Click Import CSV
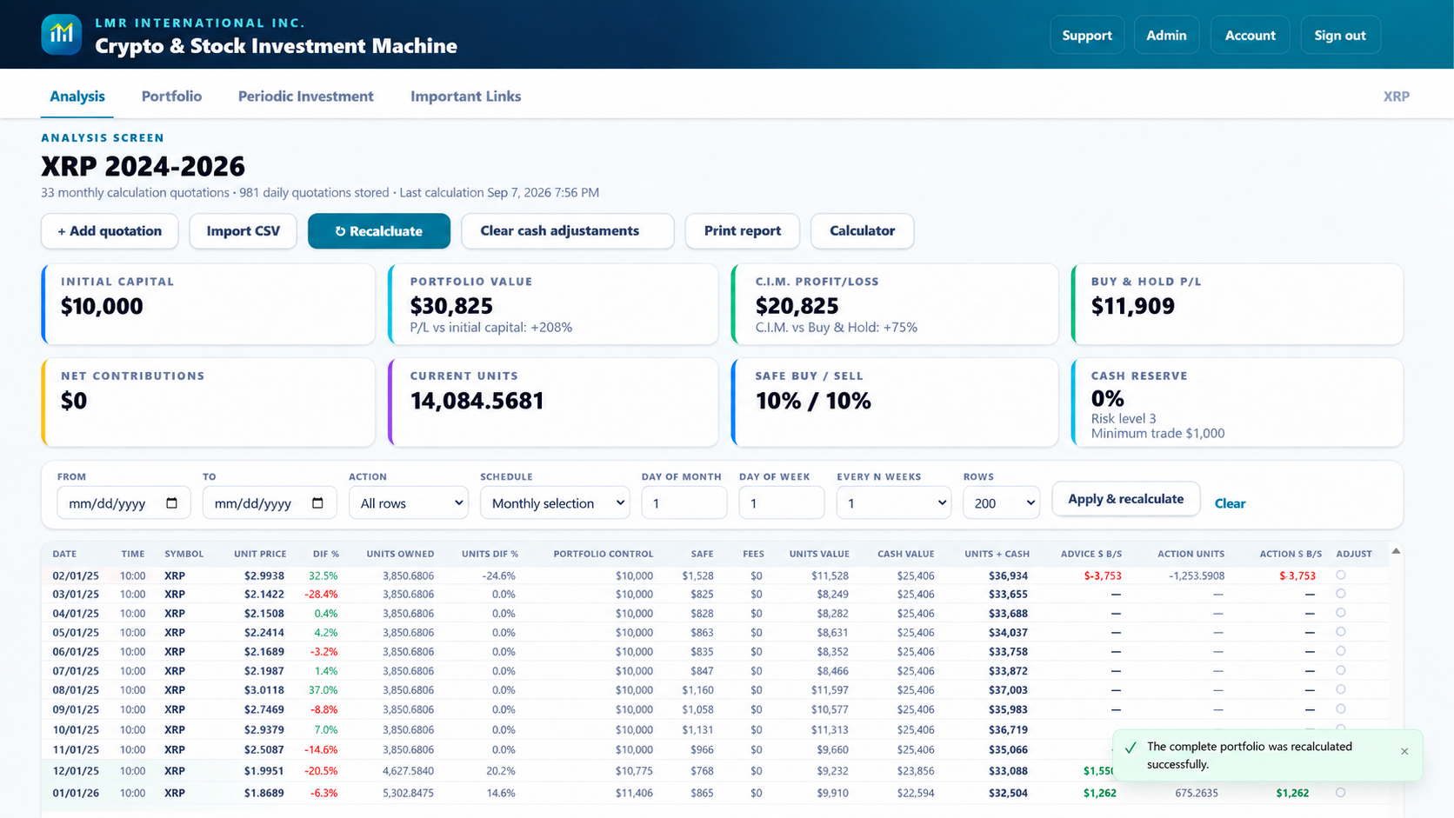The image size is (1454, 818). [243, 231]
